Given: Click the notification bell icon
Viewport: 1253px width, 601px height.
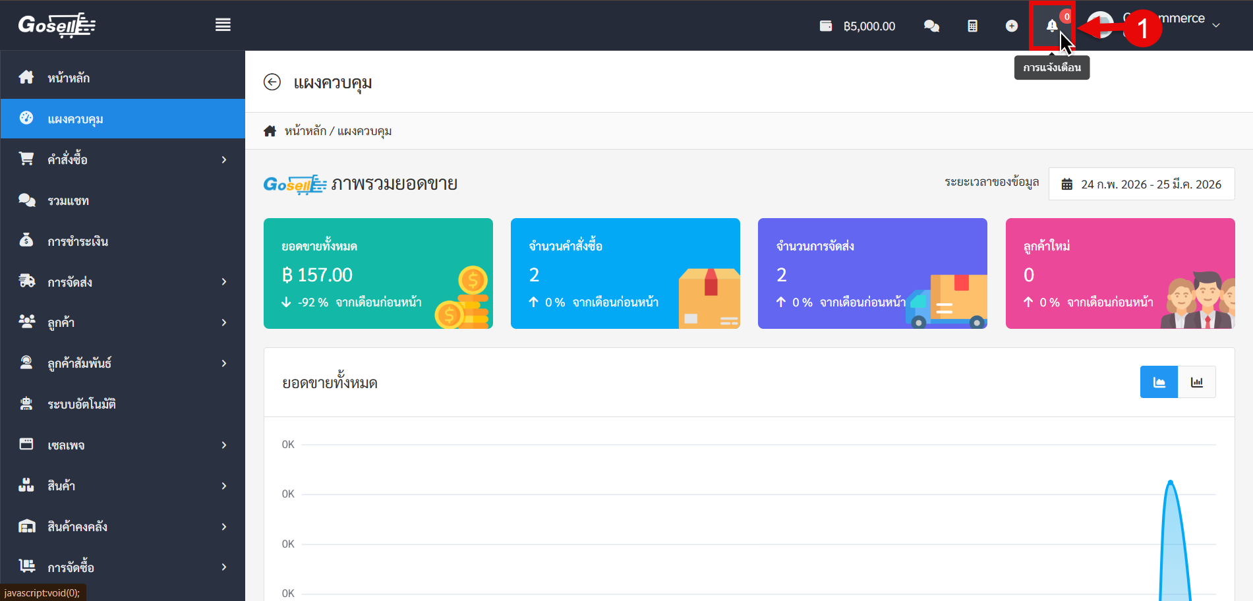Looking at the screenshot, I should pos(1051,26).
